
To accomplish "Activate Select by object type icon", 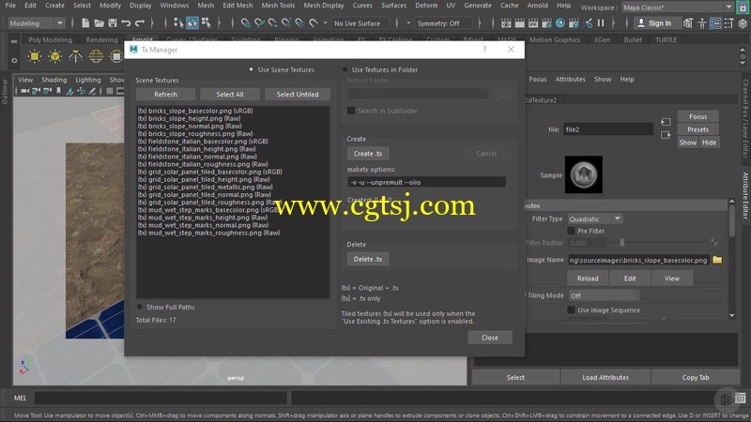I will [192, 23].
